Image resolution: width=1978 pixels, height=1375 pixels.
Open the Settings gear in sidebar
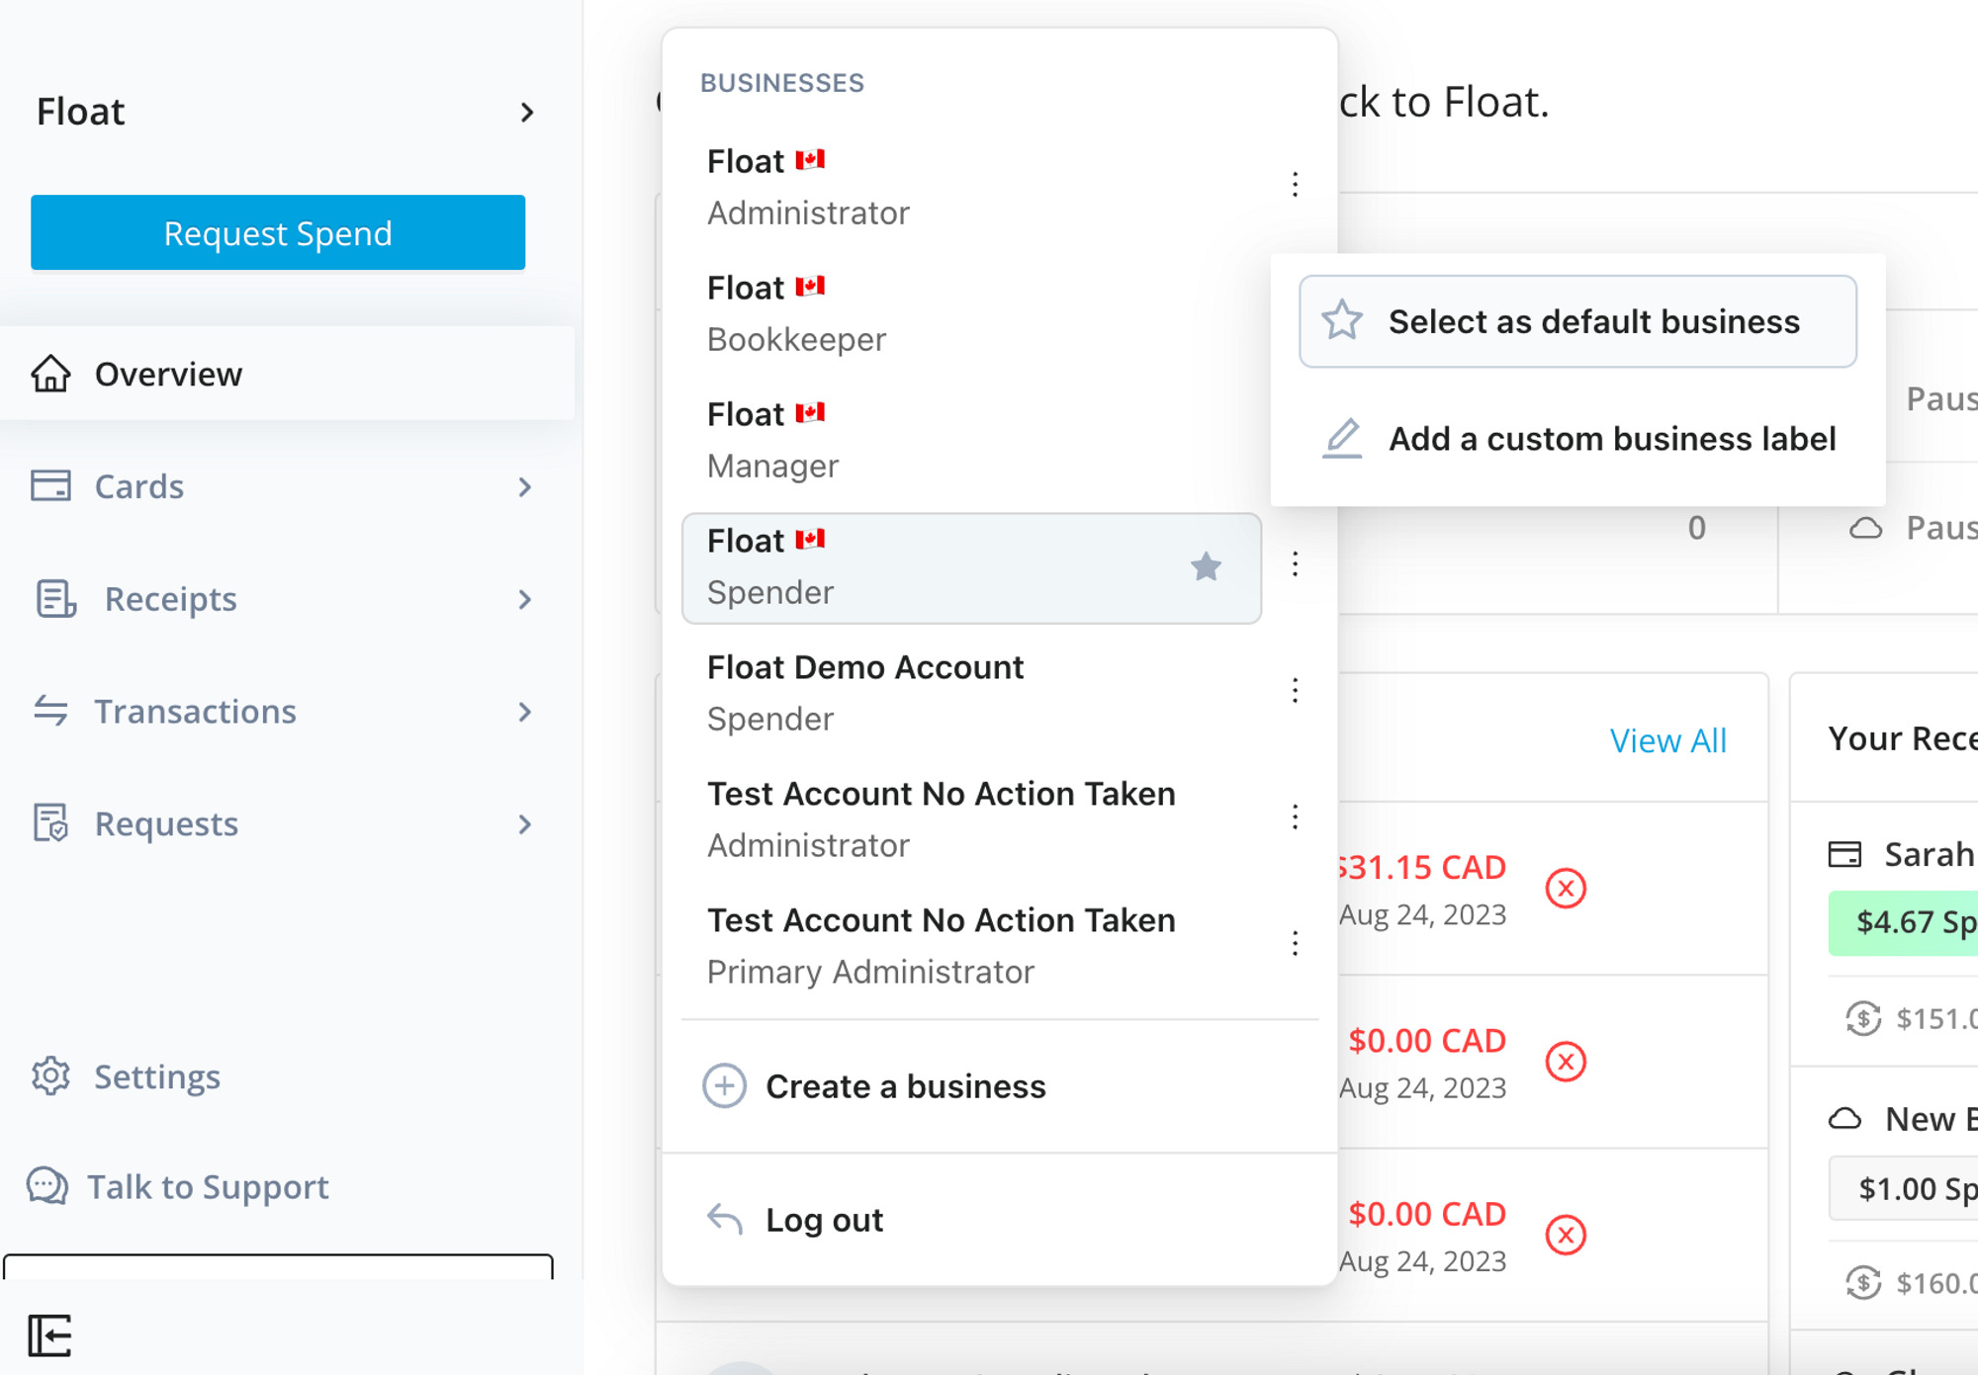click(50, 1076)
